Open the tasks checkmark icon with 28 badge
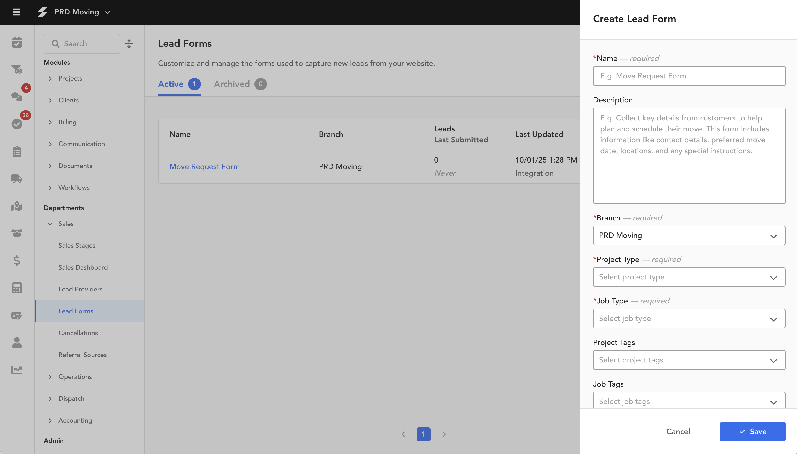The height and width of the screenshot is (454, 797). click(x=17, y=124)
